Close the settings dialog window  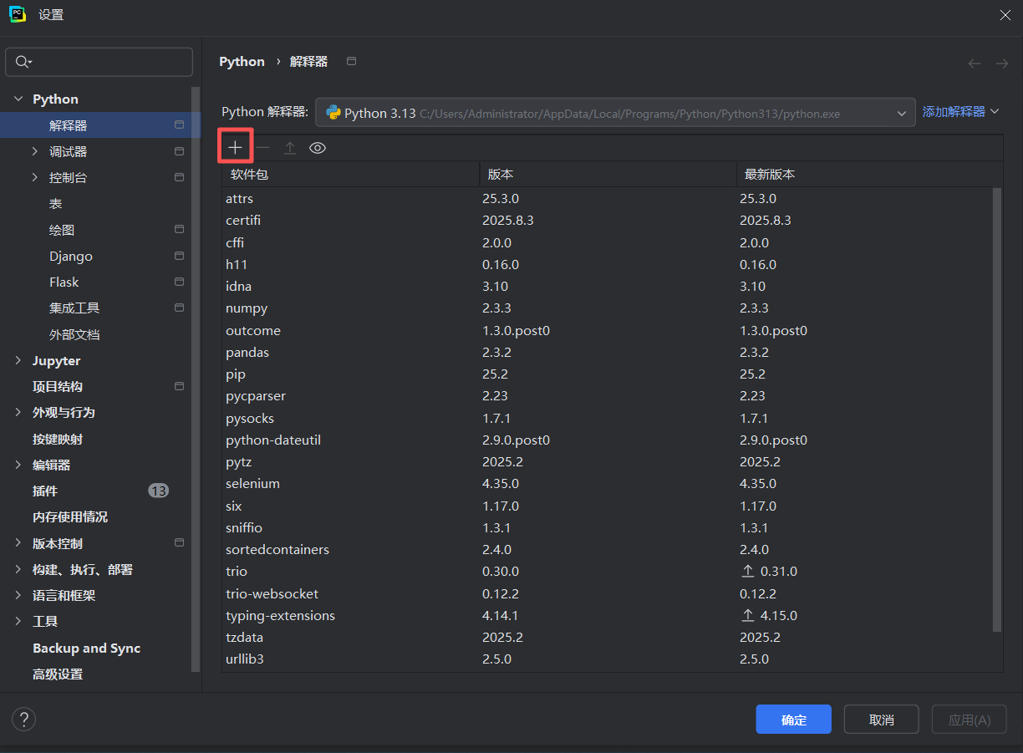1006,15
